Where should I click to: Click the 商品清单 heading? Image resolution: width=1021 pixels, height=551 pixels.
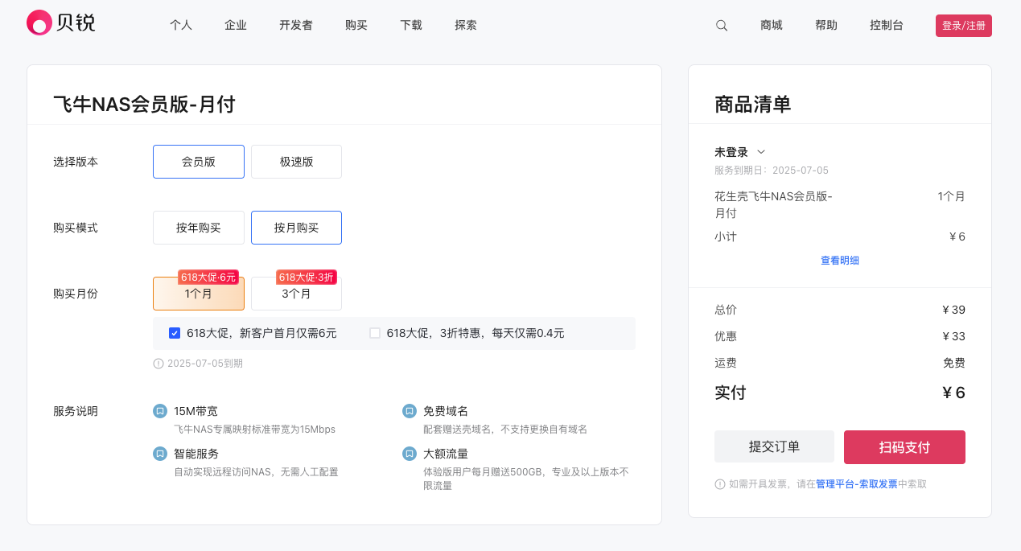[x=753, y=105]
